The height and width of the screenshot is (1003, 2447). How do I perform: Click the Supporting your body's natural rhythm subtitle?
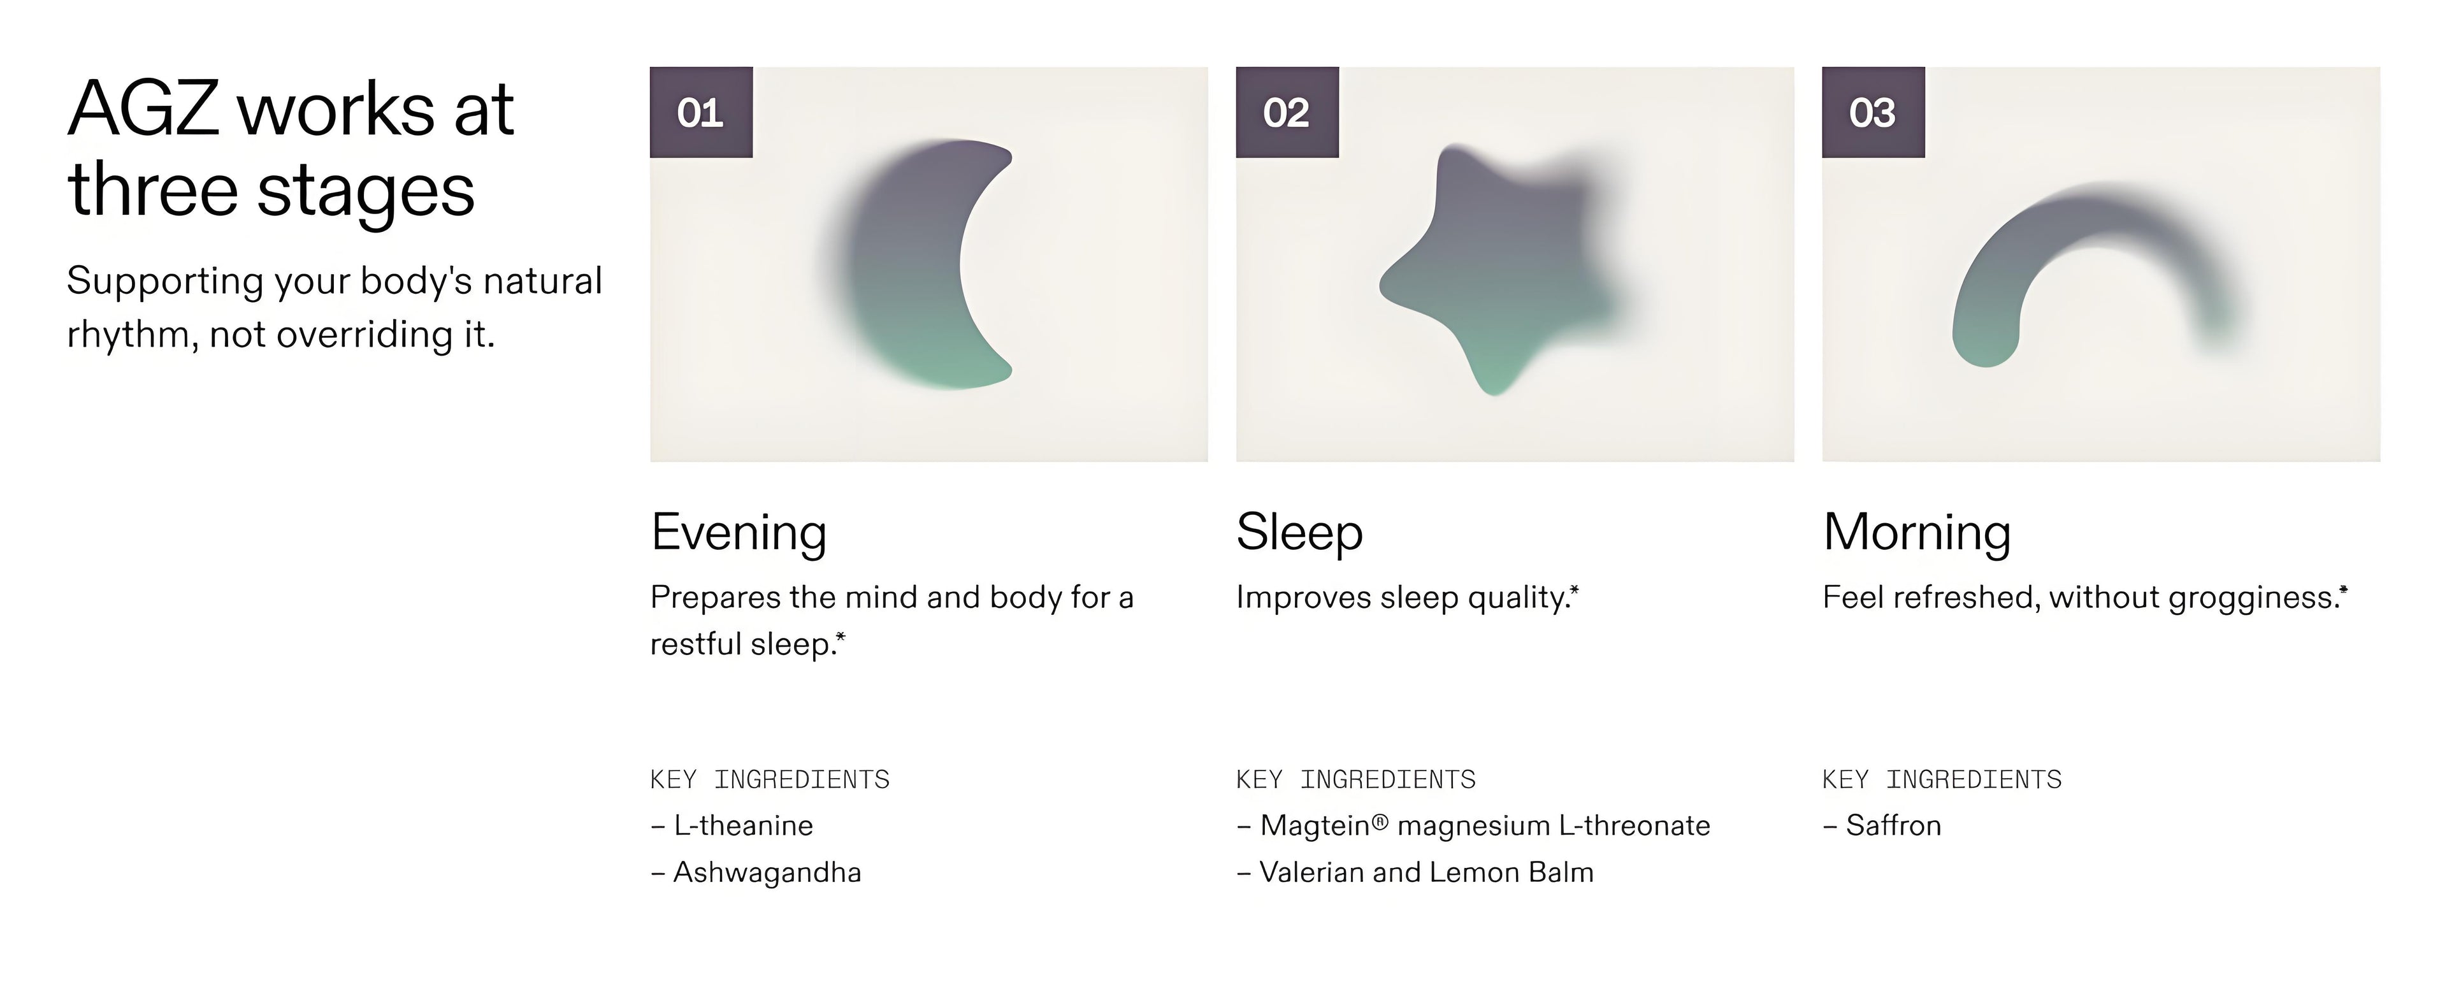335,307
